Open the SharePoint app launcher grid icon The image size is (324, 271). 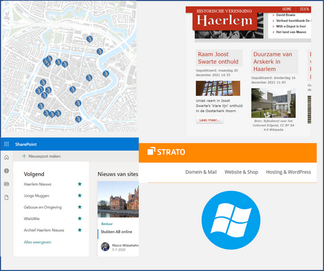tap(6, 144)
